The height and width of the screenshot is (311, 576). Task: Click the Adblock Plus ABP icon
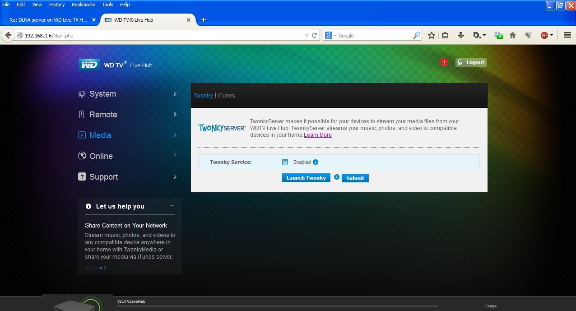click(544, 35)
